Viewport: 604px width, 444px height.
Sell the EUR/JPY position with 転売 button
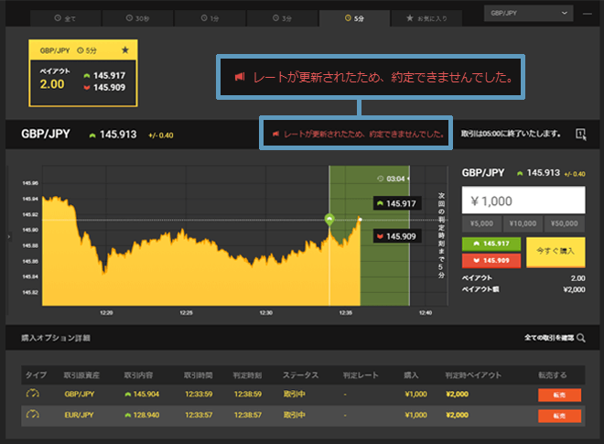tap(559, 416)
